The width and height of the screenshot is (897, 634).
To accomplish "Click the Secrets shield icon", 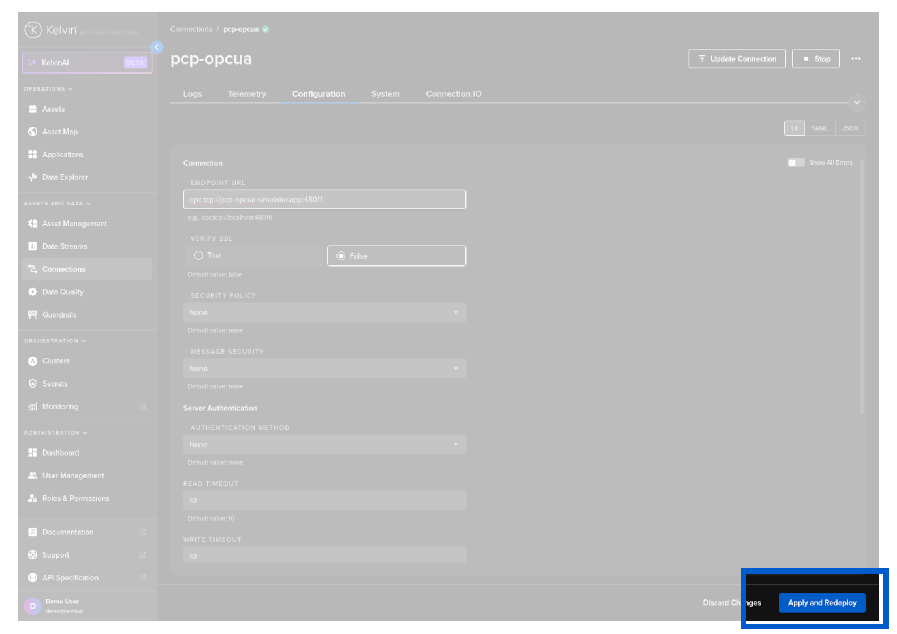I will click(x=33, y=384).
